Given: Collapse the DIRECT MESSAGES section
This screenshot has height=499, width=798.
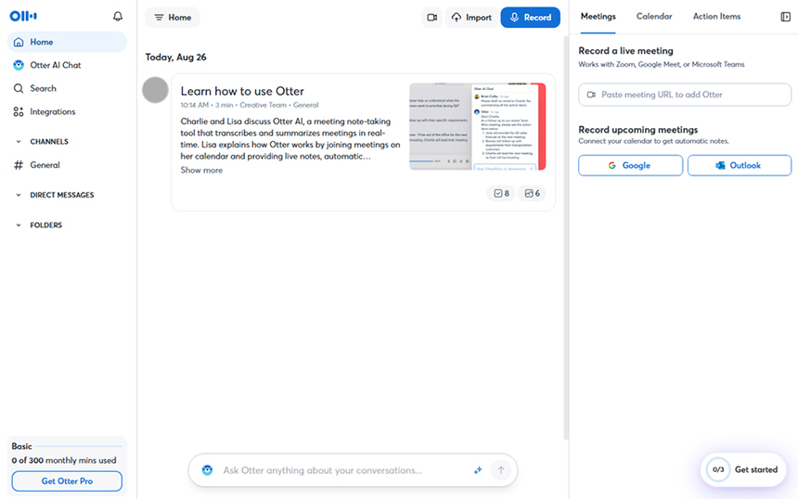Looking at the screenshot, I should pos(19,195).
